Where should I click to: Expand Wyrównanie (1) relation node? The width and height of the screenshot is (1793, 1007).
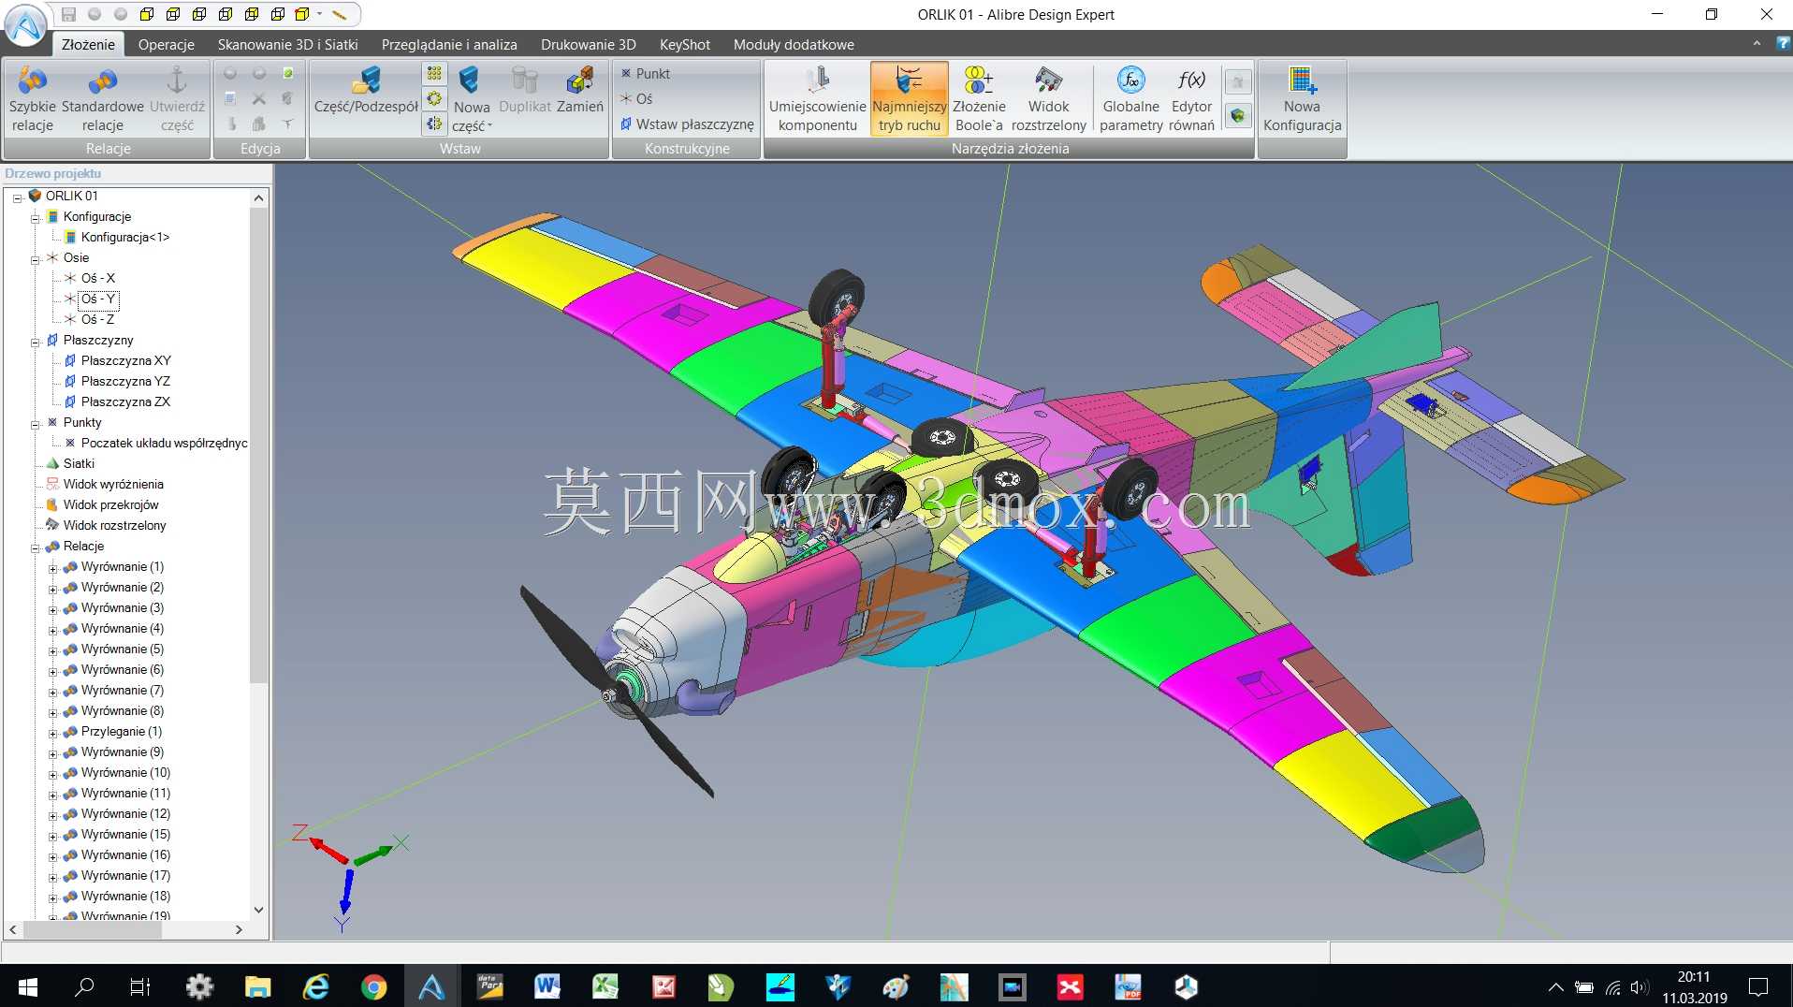coord(52,567)
